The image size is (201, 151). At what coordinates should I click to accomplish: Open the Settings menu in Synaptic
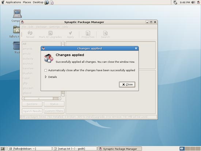click(x=54, y=27)
